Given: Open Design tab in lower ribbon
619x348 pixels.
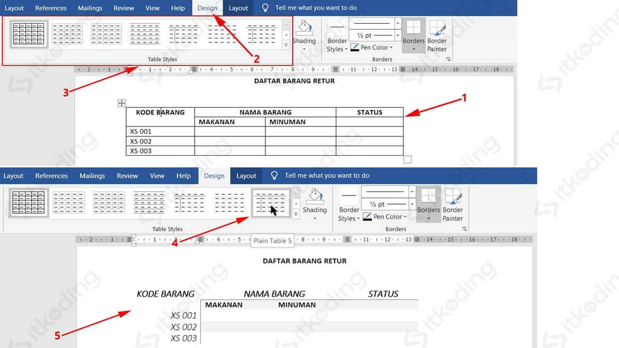Looking at the screenshot, I should (214, 176).
